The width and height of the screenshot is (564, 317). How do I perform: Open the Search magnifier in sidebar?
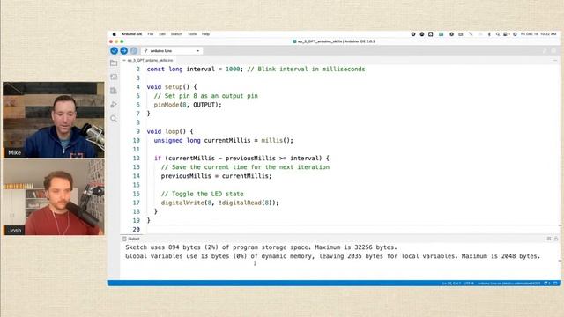pyautogui.click(x=114, y=118)
